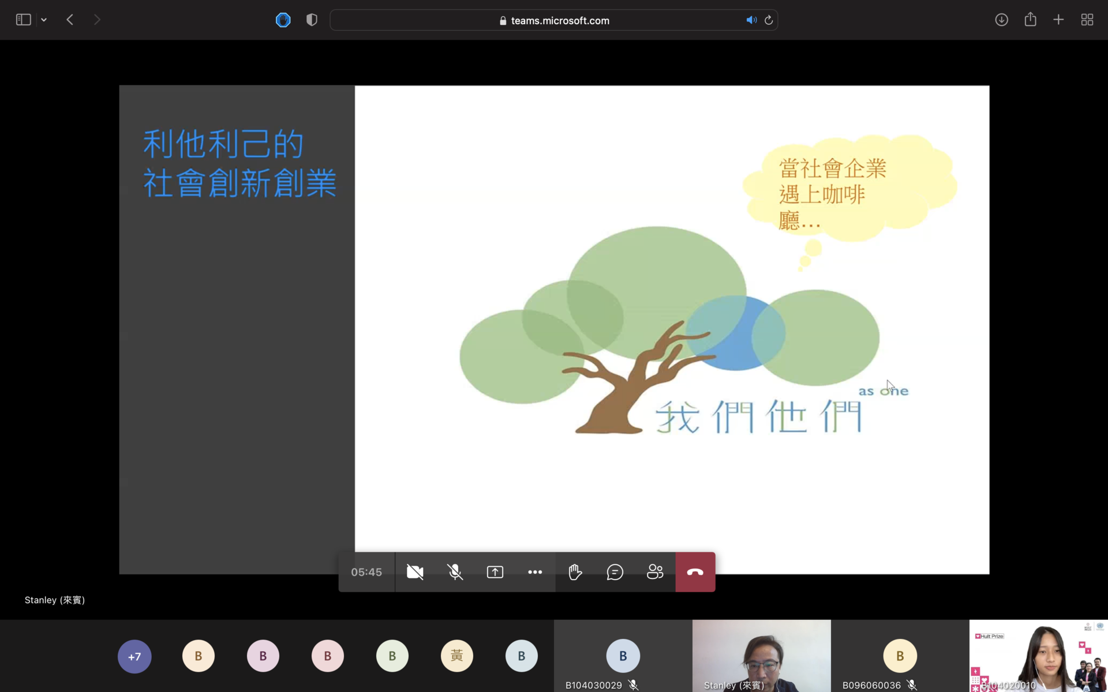Click the slide text 社會創新創業
This screenshot has width=1108, height=692.
pos(240,183)
